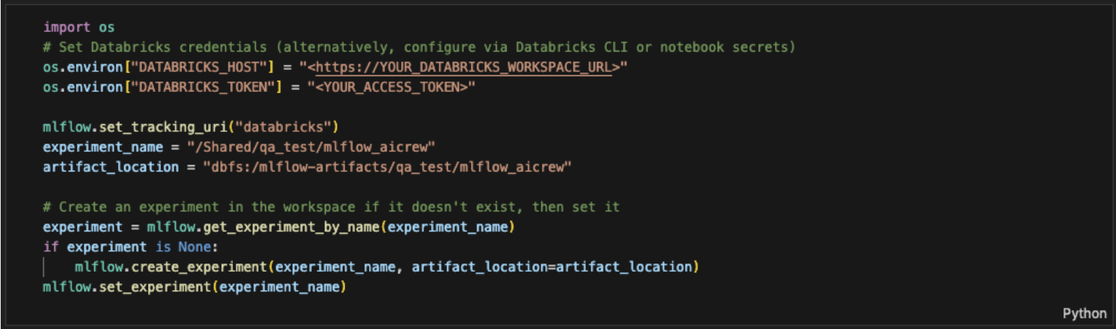Click the None keyword
Image resolution: width=1116 pixels, height=329 pixels.
pyautogui.click(x=195, y=247)
